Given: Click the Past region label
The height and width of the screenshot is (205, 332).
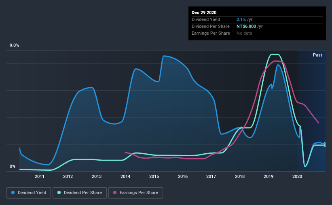Looking at the screenshot, I should coord(317,55).
